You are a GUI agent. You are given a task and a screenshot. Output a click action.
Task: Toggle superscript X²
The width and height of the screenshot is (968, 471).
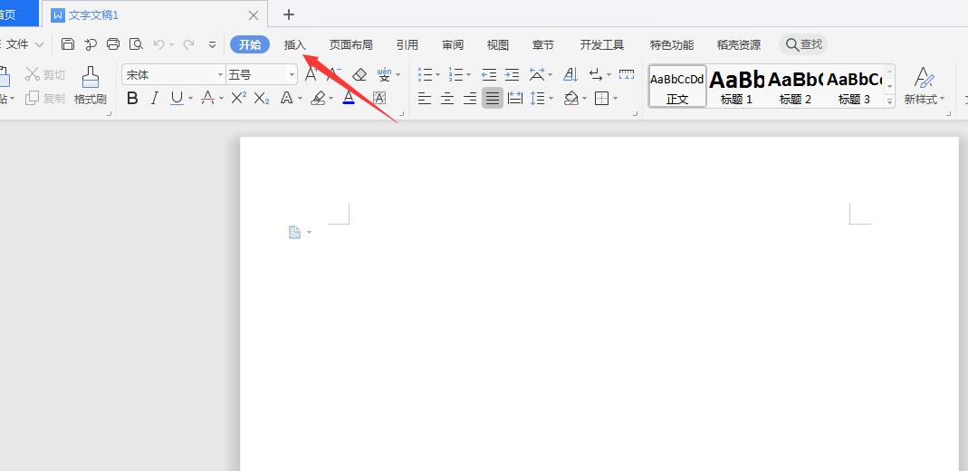click(239, 98)
